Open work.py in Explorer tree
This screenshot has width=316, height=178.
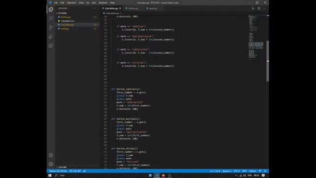point(78,29)
